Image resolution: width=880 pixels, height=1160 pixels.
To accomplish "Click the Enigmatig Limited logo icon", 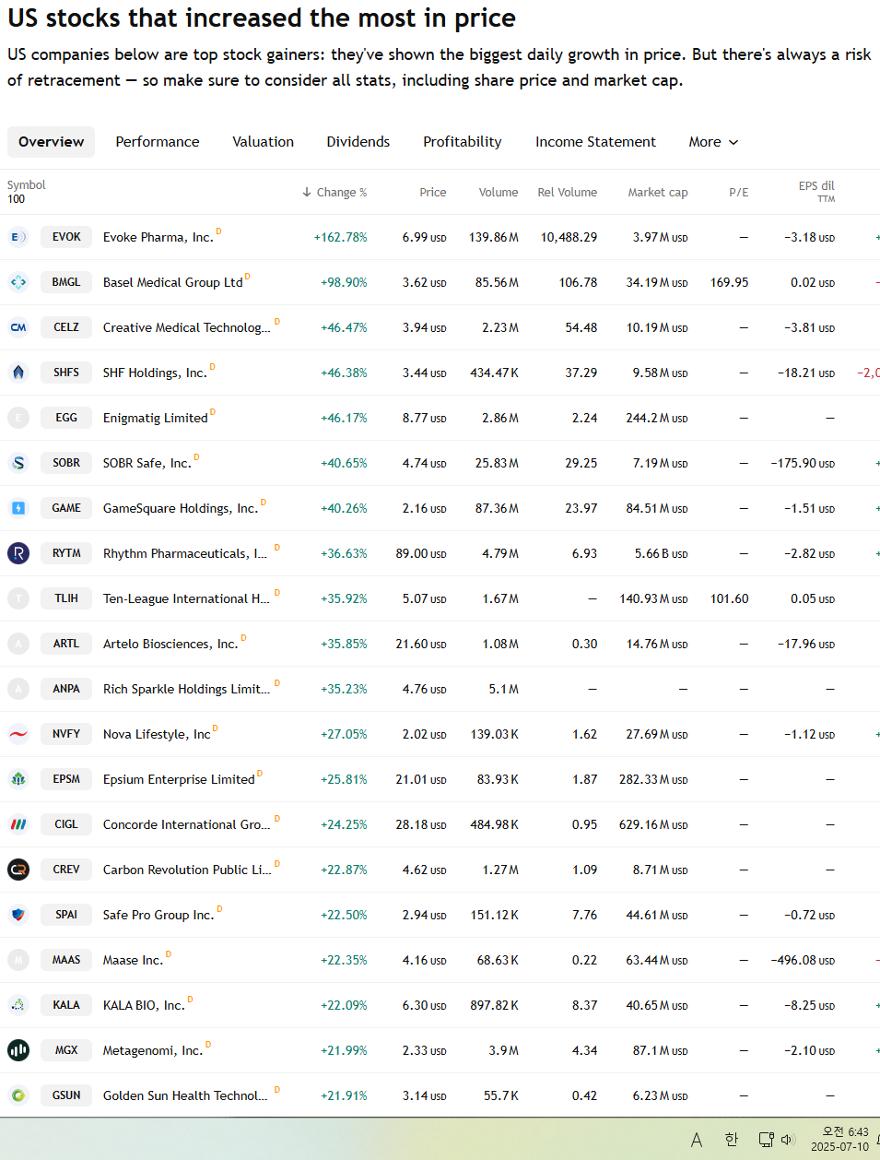I will 18,418.
